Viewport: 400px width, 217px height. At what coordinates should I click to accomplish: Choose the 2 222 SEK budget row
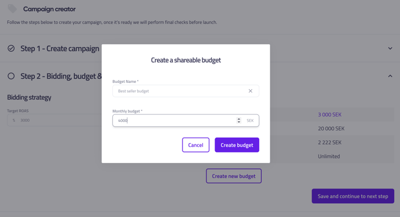pos(332,142)
